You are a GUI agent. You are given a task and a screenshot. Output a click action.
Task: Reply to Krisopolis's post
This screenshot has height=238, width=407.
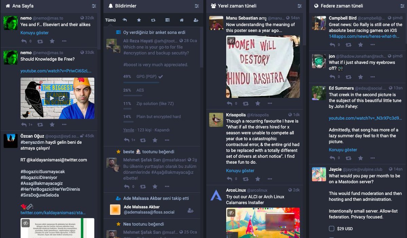click(x=229, y=179)
